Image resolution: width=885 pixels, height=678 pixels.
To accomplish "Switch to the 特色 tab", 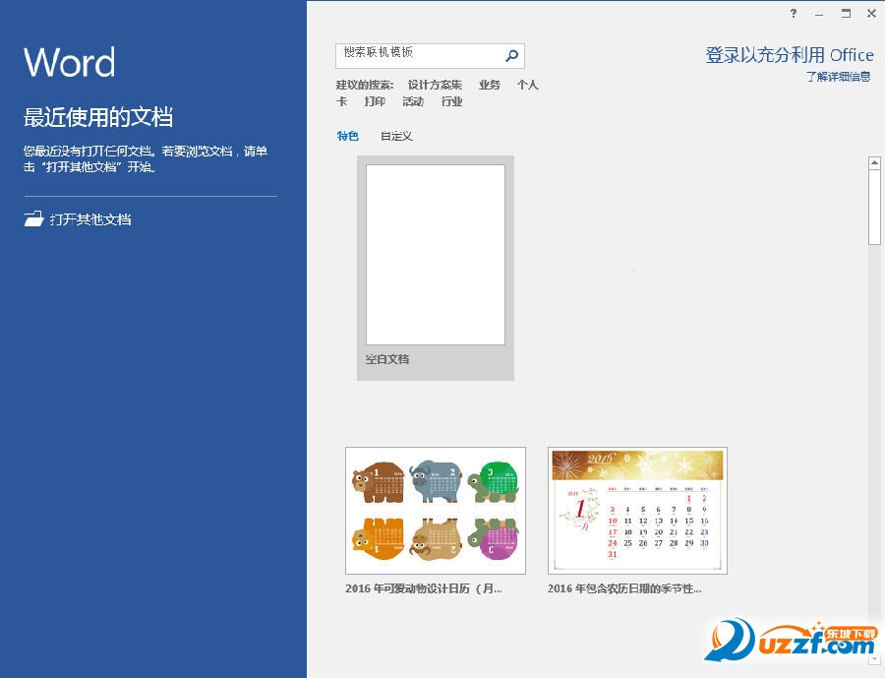I will tap(348, 136).
